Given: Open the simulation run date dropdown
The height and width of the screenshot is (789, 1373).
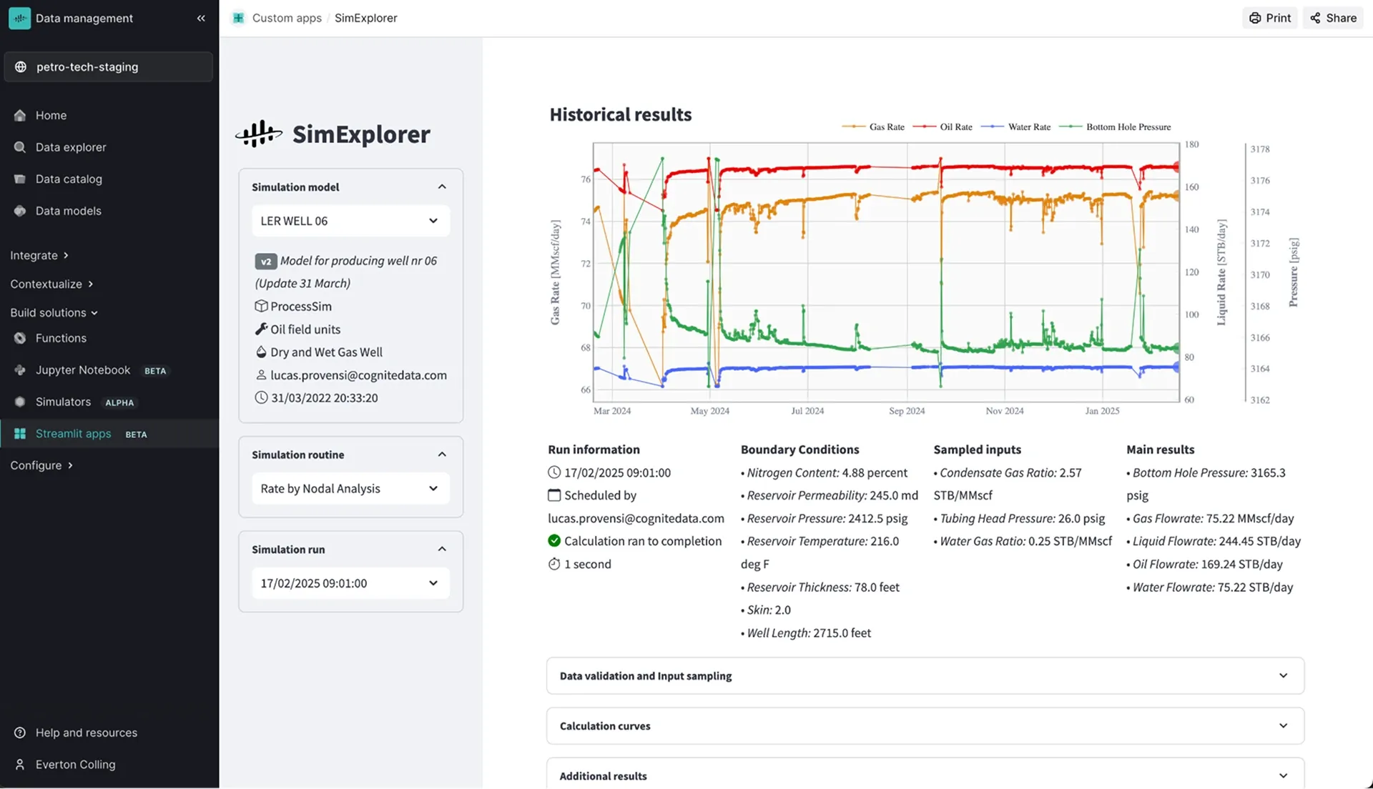Looking at the screenshot, I should (350, 583).
